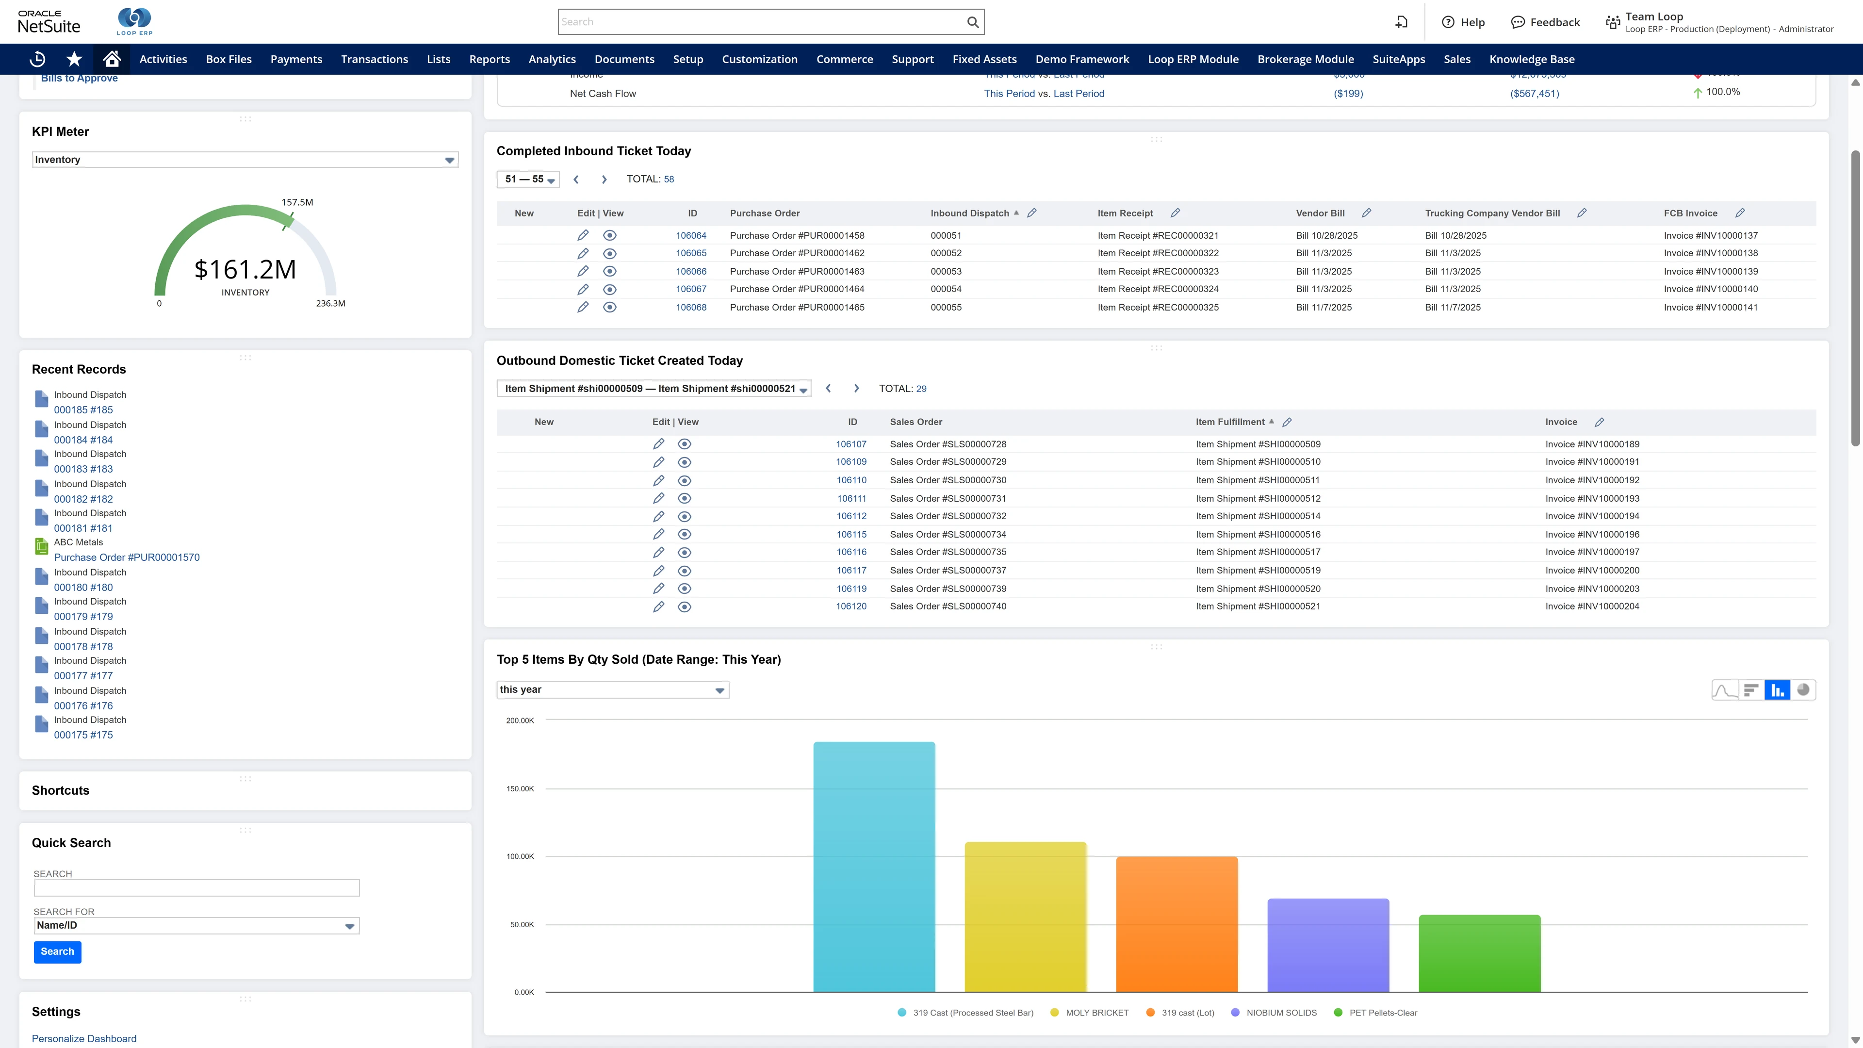Click the Quick Search text field
This screenshot has width=1863, height=1048.
click(x=196, y=888)
